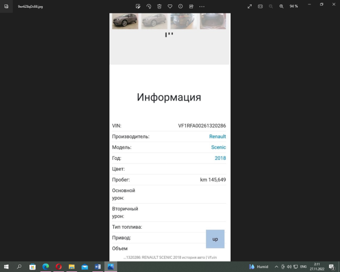Open Opera browser from the taskbar

[58, 266]
